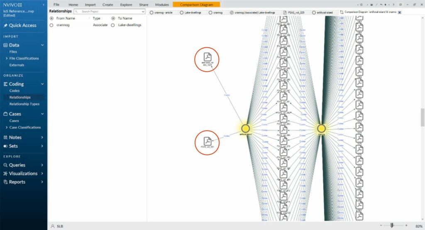The image size is (425, 230).
Task: Expand Case Classifications tree arrow
Action: (7, 128)
